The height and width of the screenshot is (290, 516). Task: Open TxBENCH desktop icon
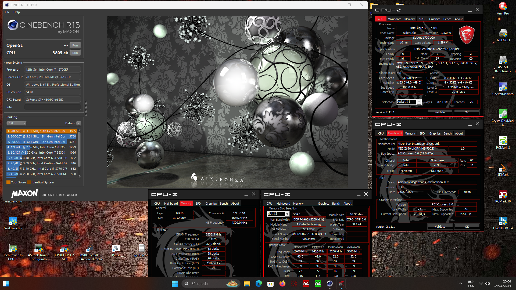click(503, 35)
